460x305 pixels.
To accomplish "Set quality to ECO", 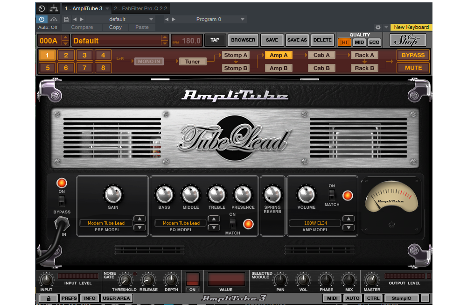I will [x=374, y=43].
